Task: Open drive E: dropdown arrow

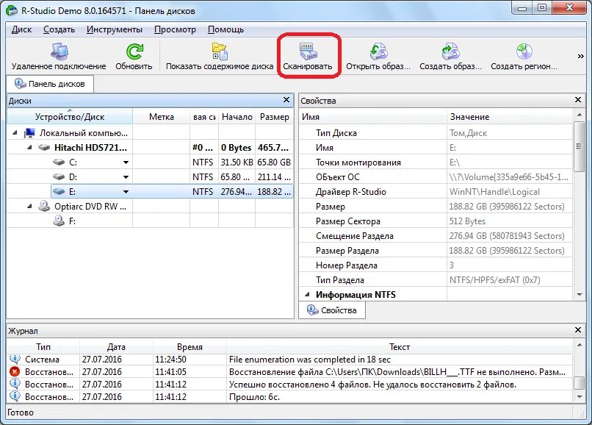Action: [x=126, y=192]
